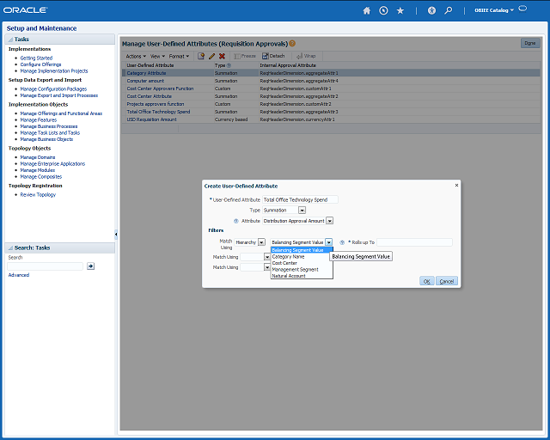This screenshot has height=440, width=550.
Task: Click the Advanced search link
Action: 19,275
